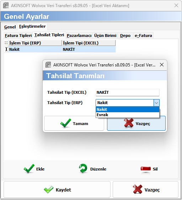The width and height of the screenshot is (182, 200).
Task: Click the green refresh arrow icon for Düzenle
Action: [83, 169]
